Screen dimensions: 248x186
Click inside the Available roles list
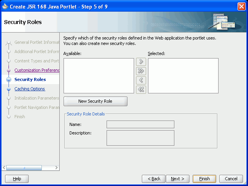coord(98,76)
